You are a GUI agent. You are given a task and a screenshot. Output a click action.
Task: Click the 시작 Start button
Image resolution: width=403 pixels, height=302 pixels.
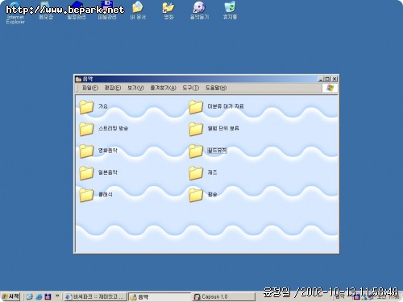pyautogui.click(x=10, y=296)
